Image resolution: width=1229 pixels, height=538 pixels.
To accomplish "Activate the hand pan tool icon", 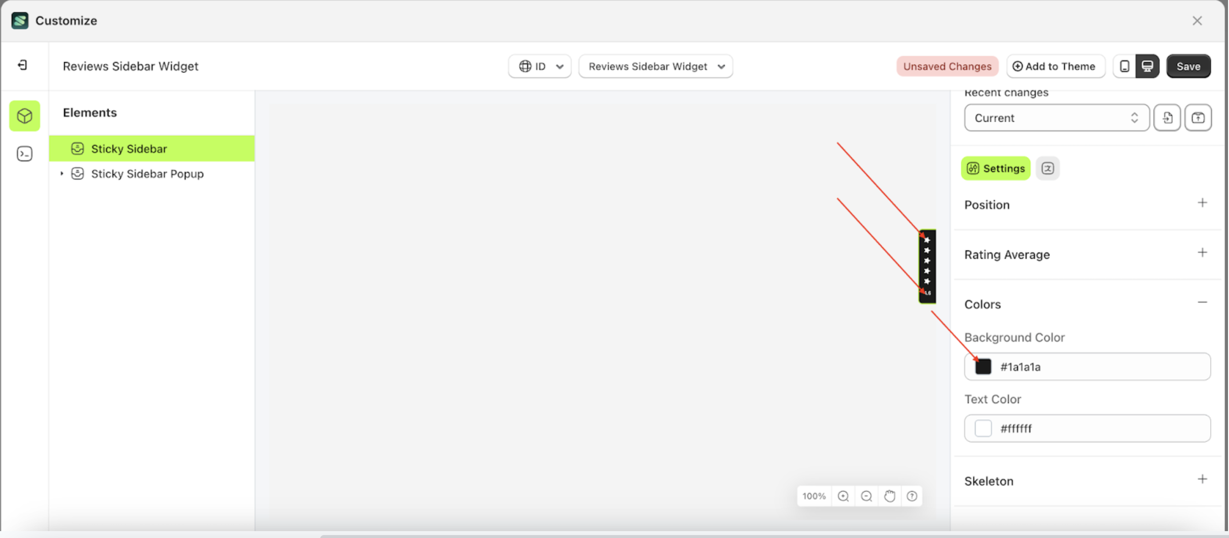I will [x=889, y=496].
